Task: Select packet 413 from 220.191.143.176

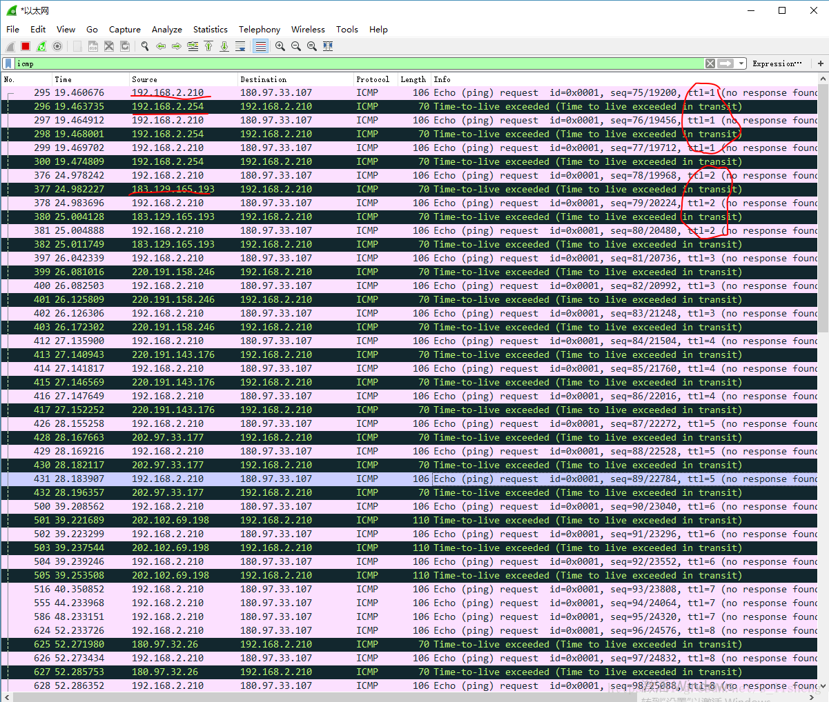Action: pyautogui.click(x=409, y=354)
